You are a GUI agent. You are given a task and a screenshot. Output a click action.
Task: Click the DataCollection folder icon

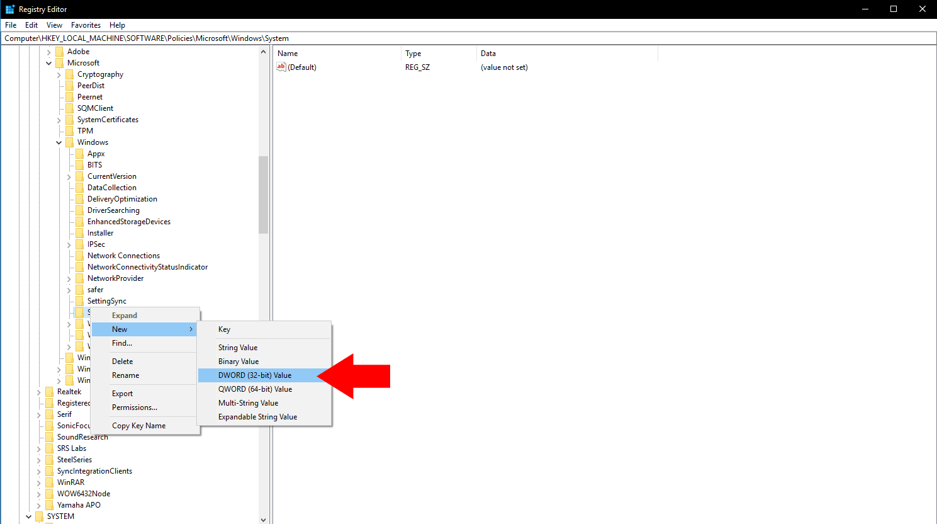point(80,188)
